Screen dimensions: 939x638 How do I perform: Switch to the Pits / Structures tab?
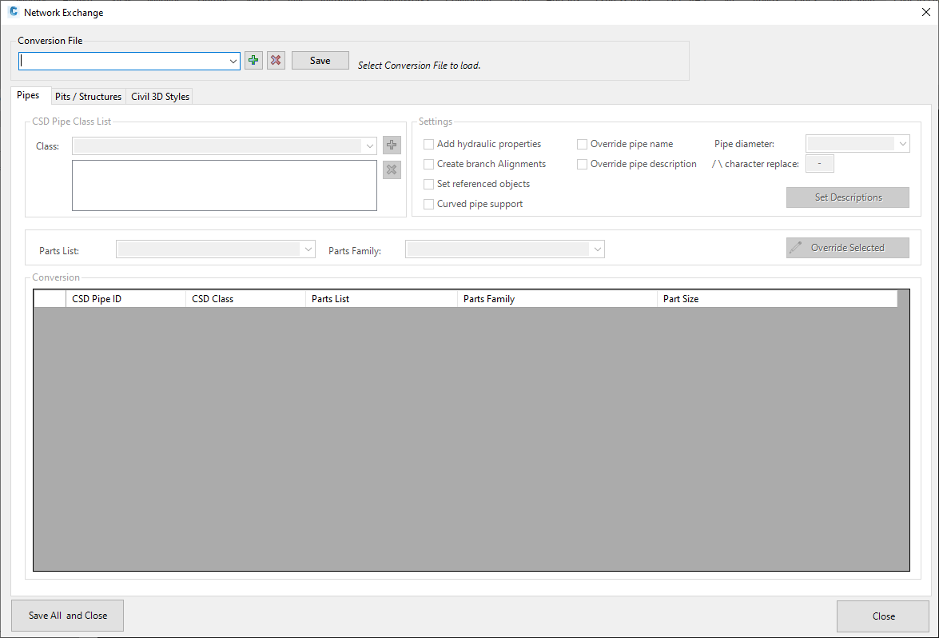coord(88,97)
